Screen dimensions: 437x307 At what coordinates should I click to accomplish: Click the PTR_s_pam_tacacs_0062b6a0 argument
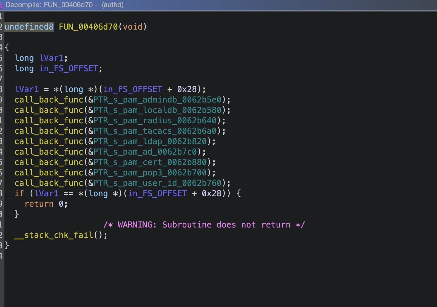click(155, 131)
